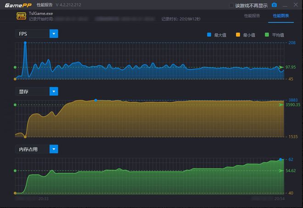Open the 显存 metric dropdown
The image size is (303, 208).
click(x=54, y=91)
